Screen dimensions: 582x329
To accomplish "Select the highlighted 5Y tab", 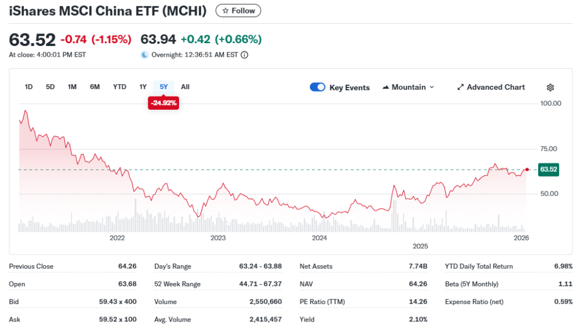I will coord(164,86).
